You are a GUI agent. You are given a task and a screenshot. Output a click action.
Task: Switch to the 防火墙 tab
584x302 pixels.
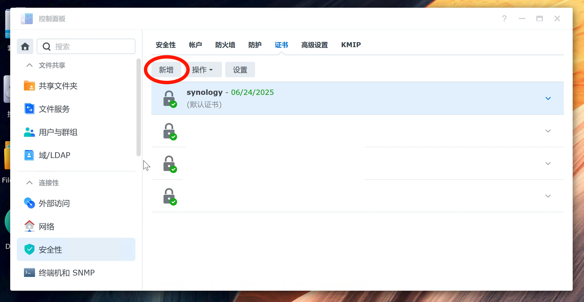click(x=225, y=45)
